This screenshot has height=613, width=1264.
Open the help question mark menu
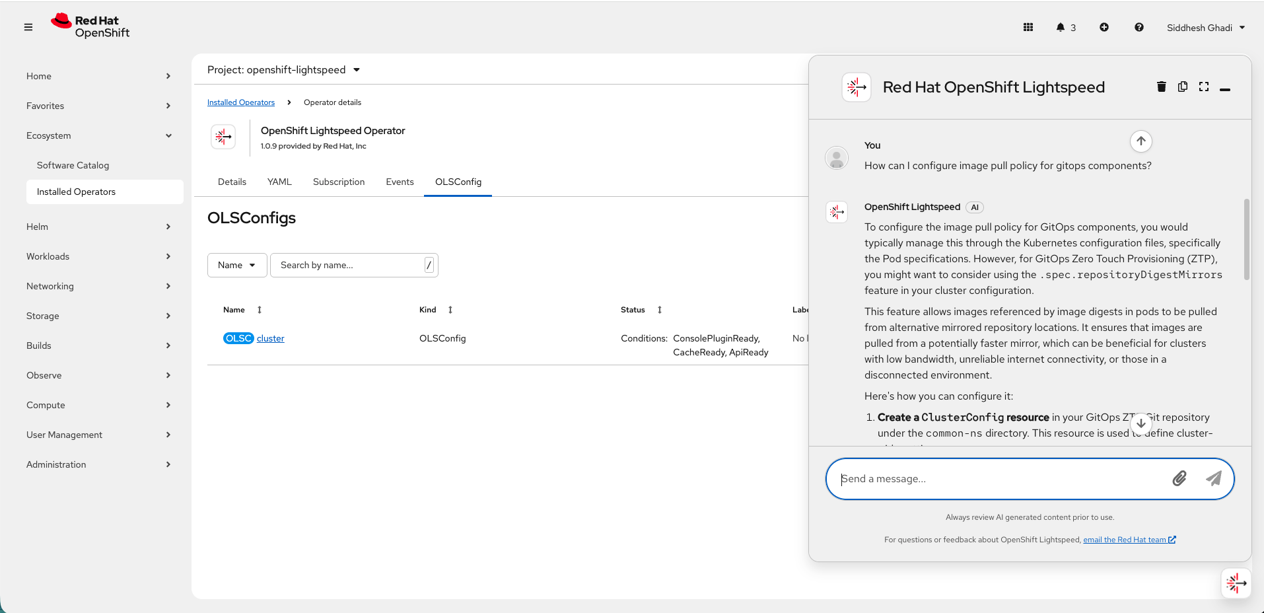1139,27
